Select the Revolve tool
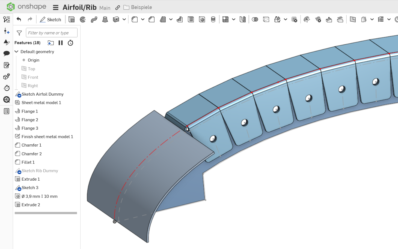Image resolution: width=398 pixels, height=249 pixels. pyautogui.click(x=83, y=19)
